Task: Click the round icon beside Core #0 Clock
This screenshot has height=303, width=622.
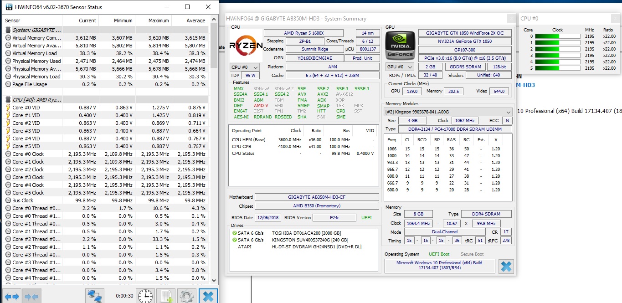Action: (8, 154)
